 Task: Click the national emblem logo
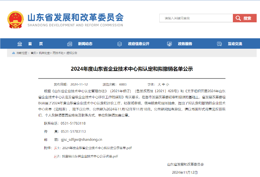16,19
